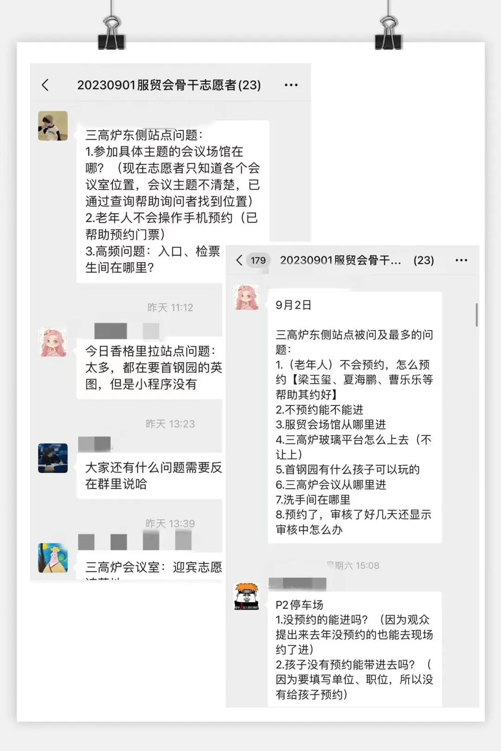The height and width of the screenshot is (751, 501).
Task: Tap the 179 unread message count badge
Action: 258,260
